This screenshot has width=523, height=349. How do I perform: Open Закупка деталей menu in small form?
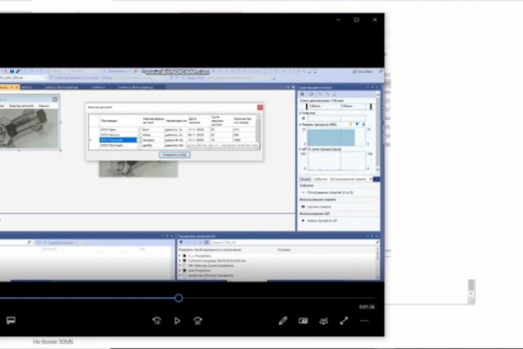tap(21, 106)
